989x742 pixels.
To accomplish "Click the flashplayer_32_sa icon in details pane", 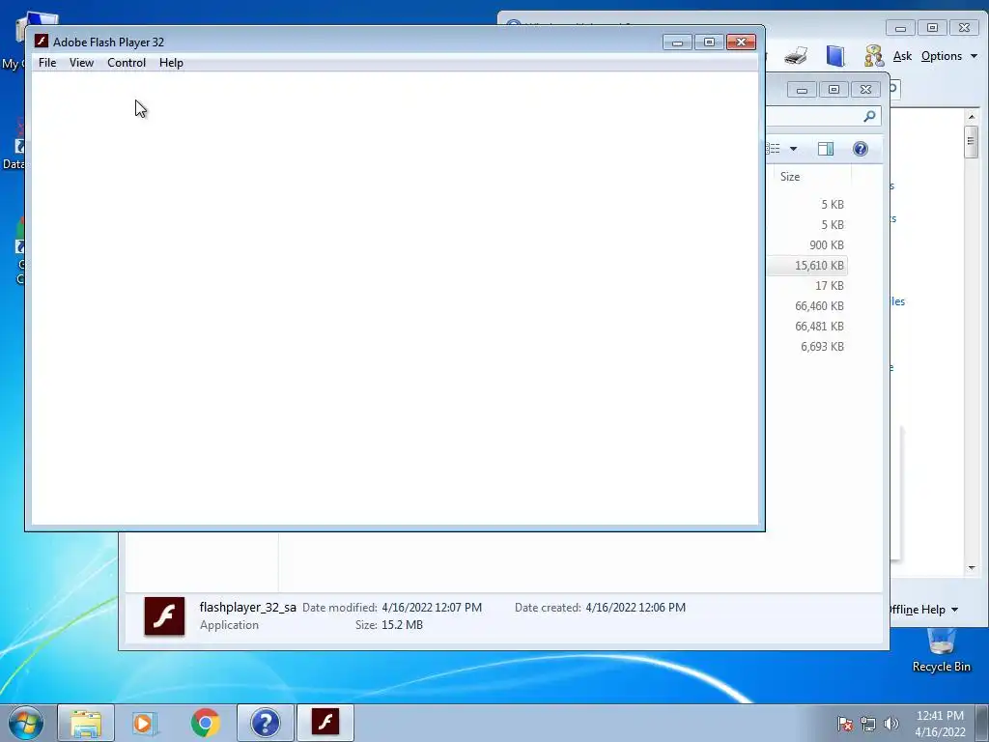I will 164,615.
